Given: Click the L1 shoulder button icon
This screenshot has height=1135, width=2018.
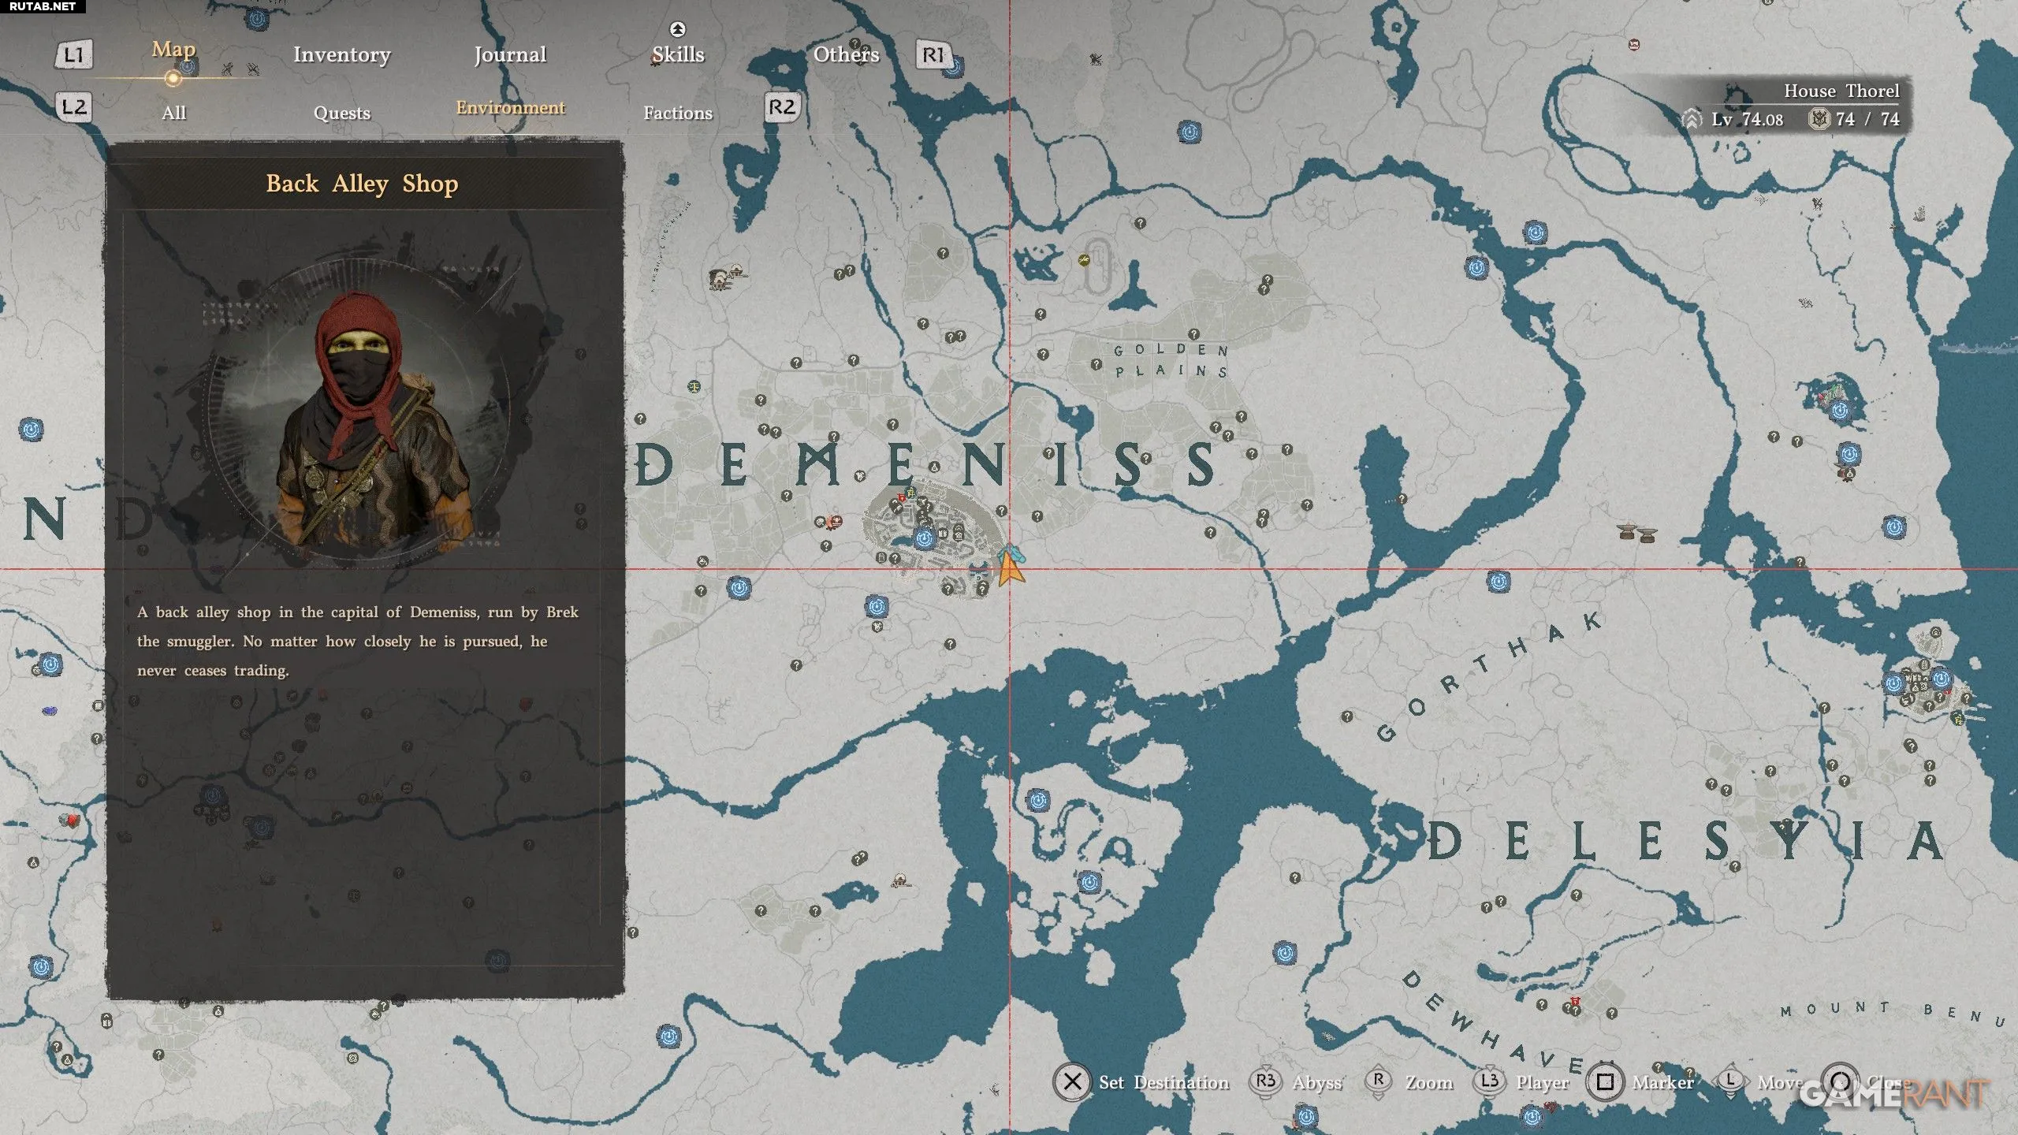Looking at the screenshot, I should pos(73,54).
